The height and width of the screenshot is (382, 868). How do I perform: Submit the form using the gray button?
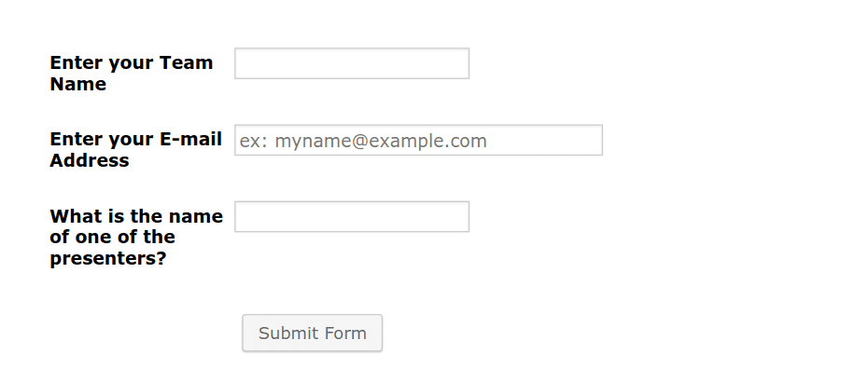[313, 333]
